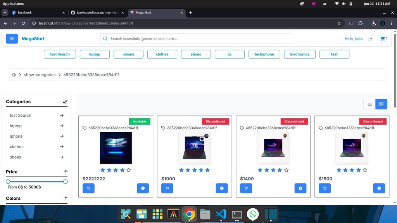
Task: Open show-categories breadcrumb link
Action: [40, 75]
